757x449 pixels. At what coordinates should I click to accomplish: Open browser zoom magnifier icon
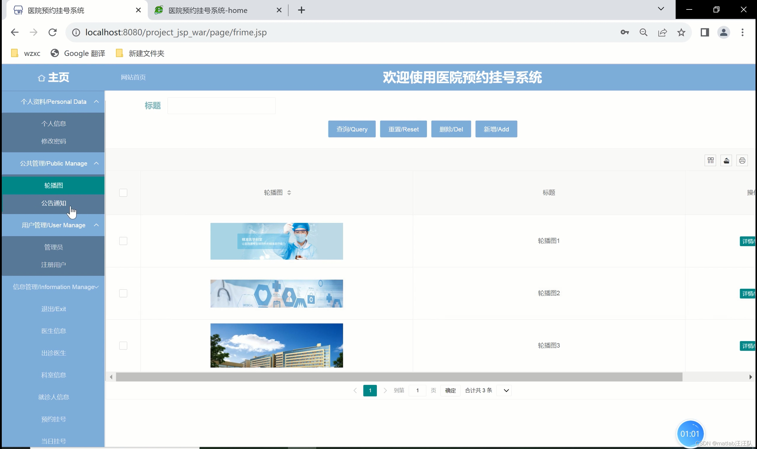click(643, 33)
